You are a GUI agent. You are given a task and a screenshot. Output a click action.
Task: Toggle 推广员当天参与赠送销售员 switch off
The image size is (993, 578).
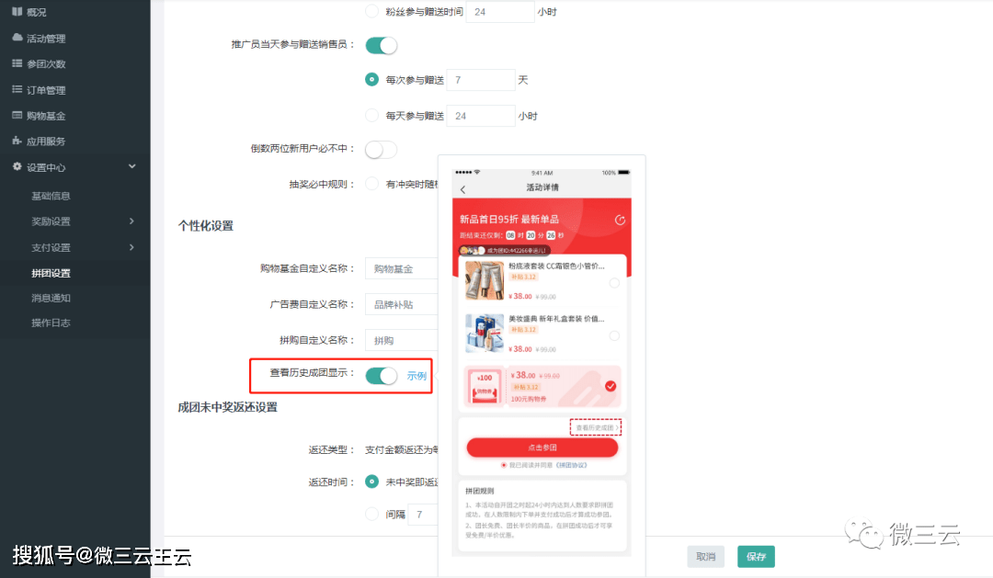(381, 44)
